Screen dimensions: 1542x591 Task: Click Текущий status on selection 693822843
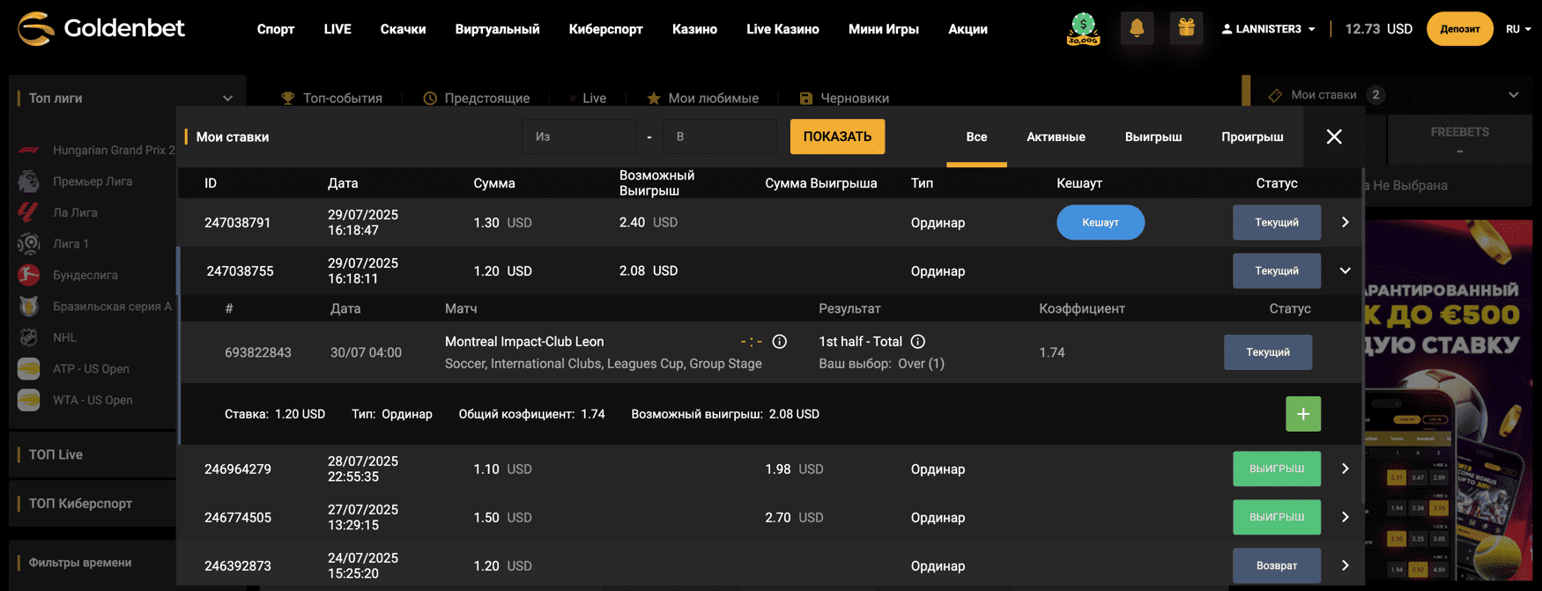coord(1268,352)
